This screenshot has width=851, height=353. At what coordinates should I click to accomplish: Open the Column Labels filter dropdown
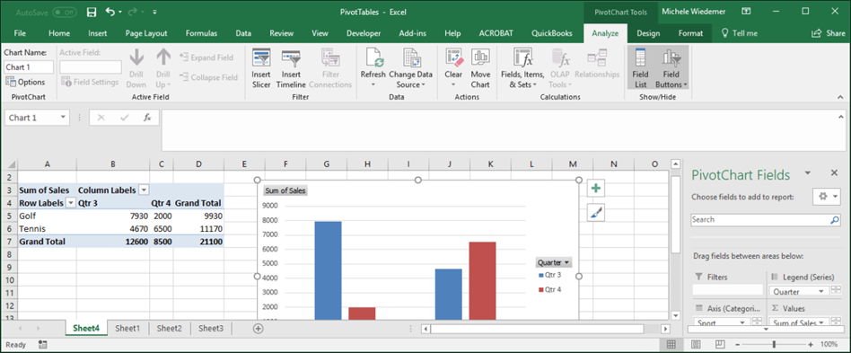coord(144,190)
